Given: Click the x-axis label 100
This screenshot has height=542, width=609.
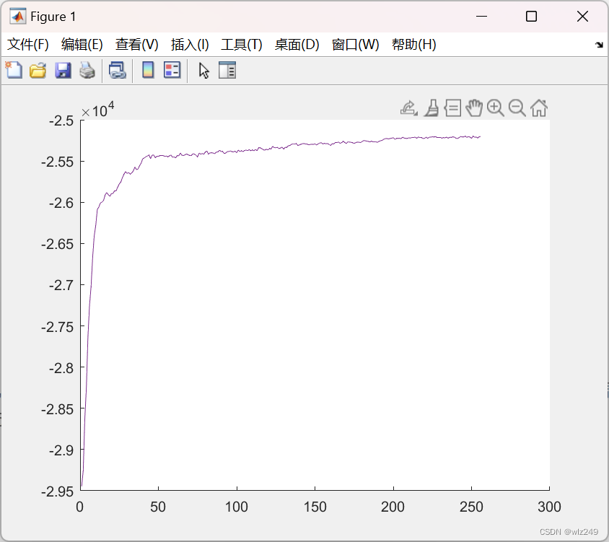Looking at the screenshot, I should pos(237,507).
